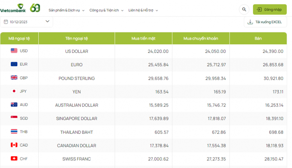Open Sản phẩm & Dịch vụ menu
This screenshot has width=292, height=168.
[x=66, y=11]
